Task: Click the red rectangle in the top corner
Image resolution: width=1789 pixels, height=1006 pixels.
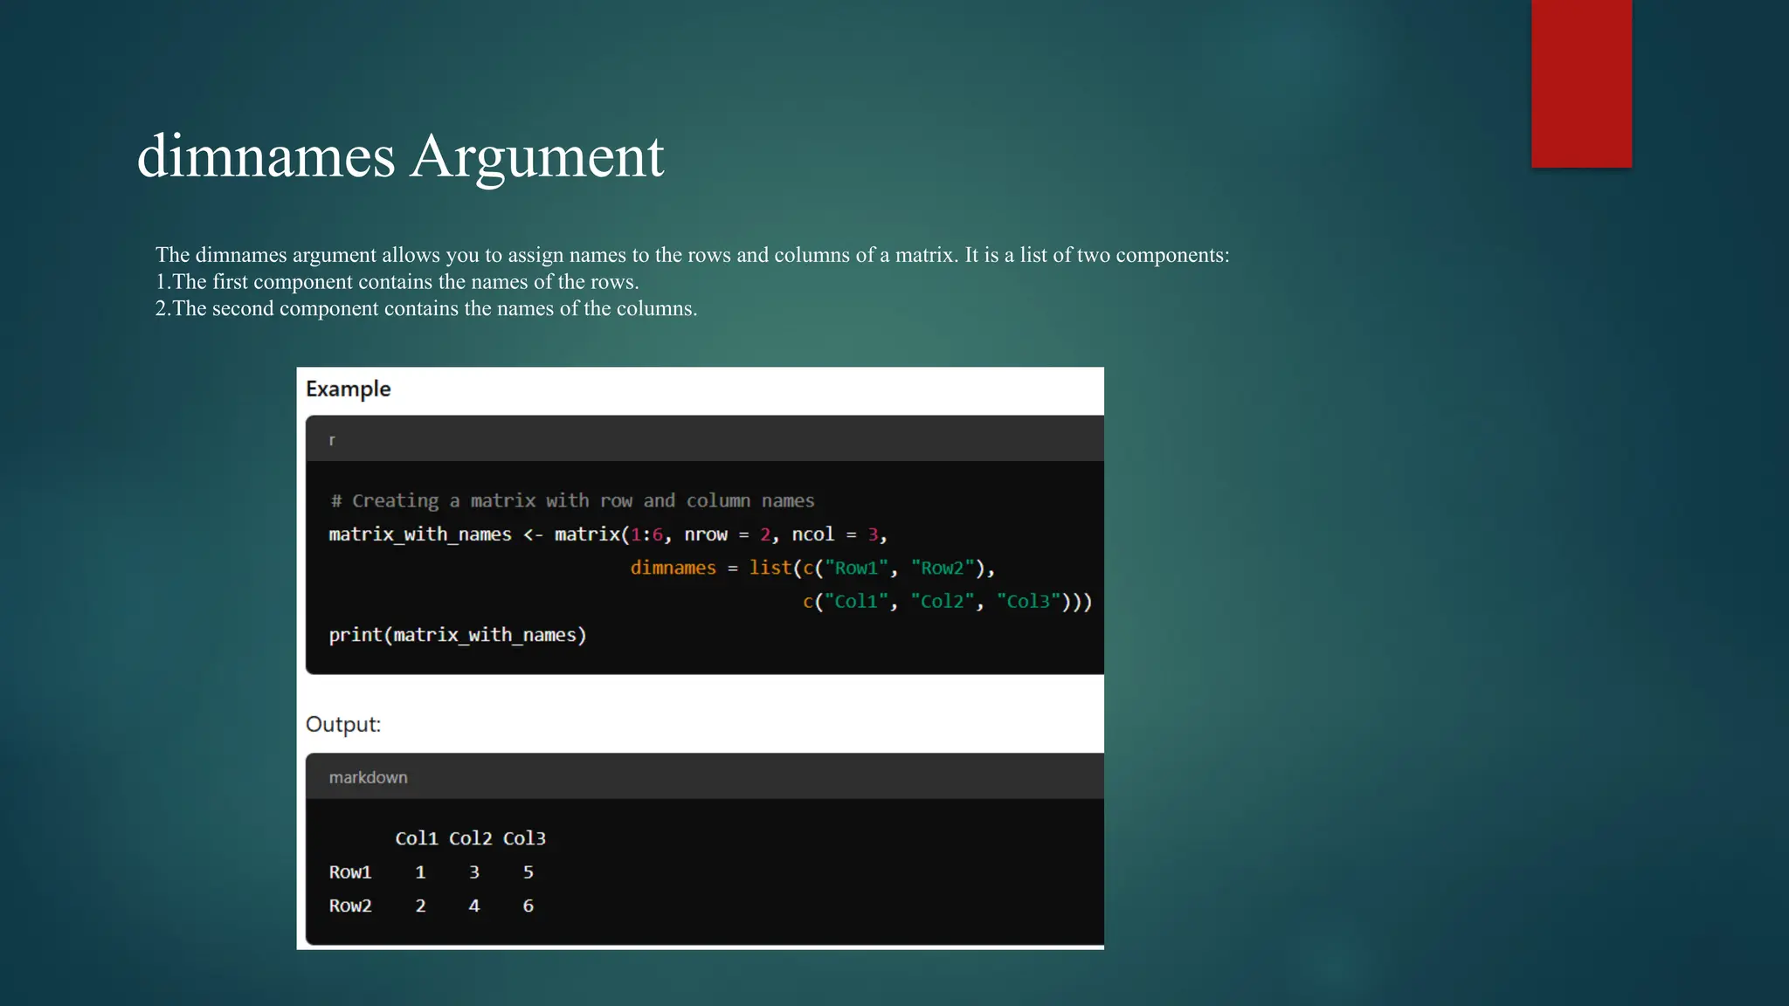Action: (1582, 84)
